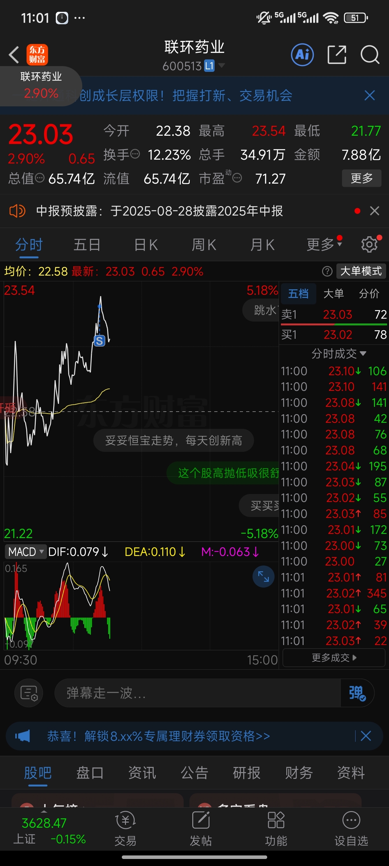The height and width of the screenshot is (866, 389).
Task: Tap 上证 index 3628.47 ticker
Action: pyautogui.click(x=49, y=831)
